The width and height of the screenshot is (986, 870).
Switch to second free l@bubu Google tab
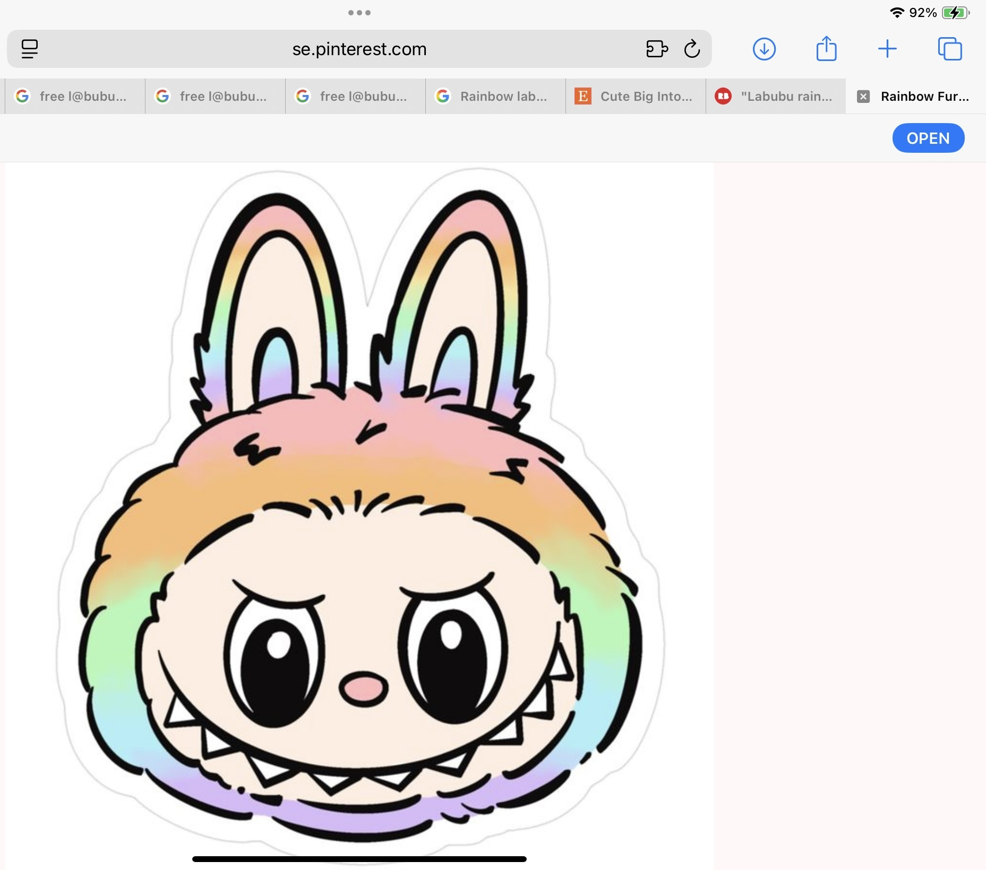[x=215, y=97]
